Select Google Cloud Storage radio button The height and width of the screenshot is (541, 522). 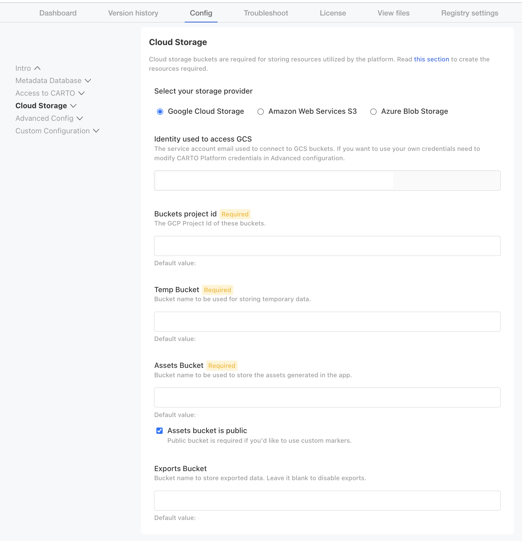coord(160,111)
